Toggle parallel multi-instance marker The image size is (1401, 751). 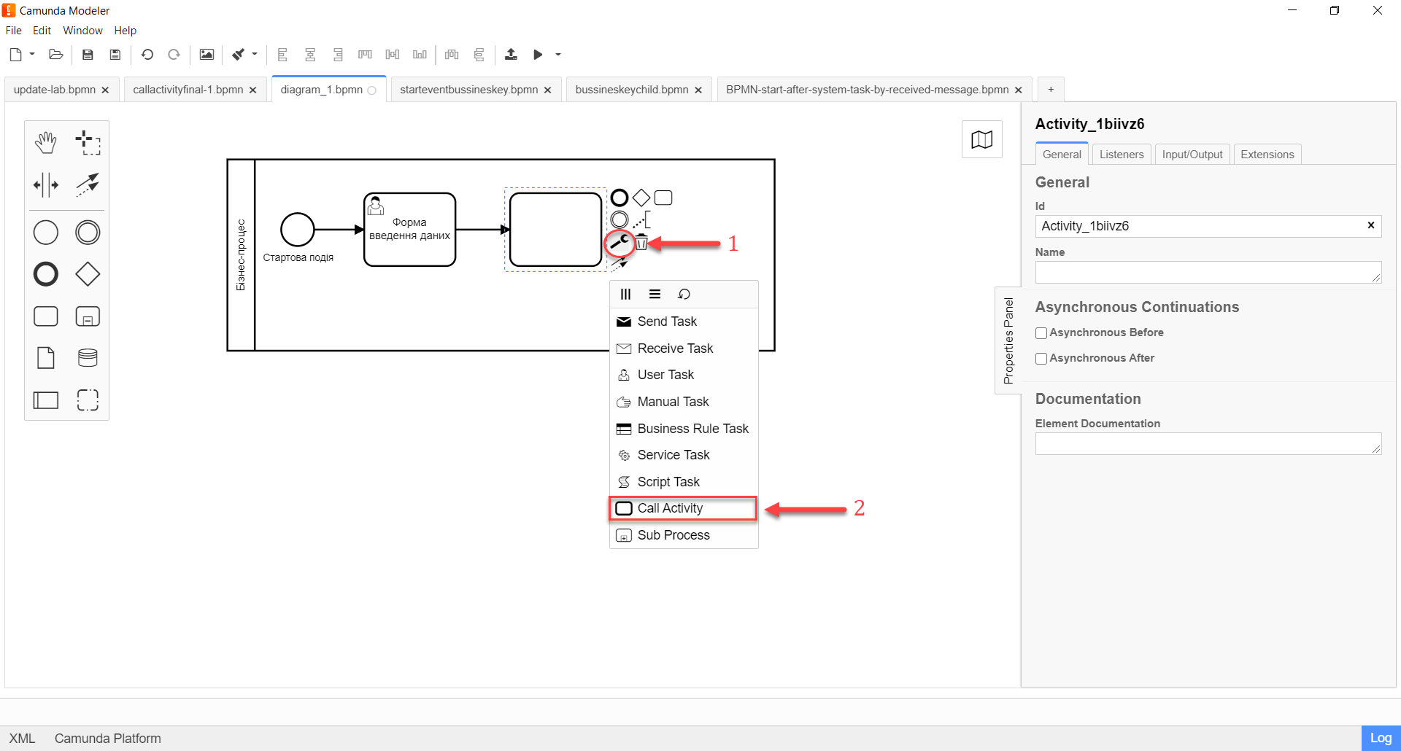625,294
